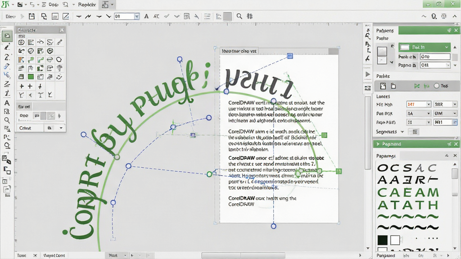Viewport: 461px width, 259px height.
Task: Click the first circled icon in Character panel grid
Action: coord(21,43)
